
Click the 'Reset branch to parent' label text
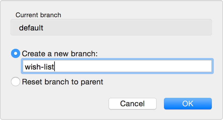tap(62, 82)
